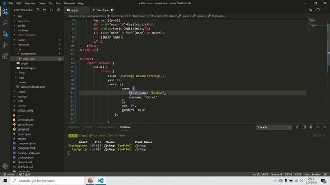Open the Run and Debug view
Viewport: 330px width, 185px height.
pyautogui.click(x=5, y=45)
